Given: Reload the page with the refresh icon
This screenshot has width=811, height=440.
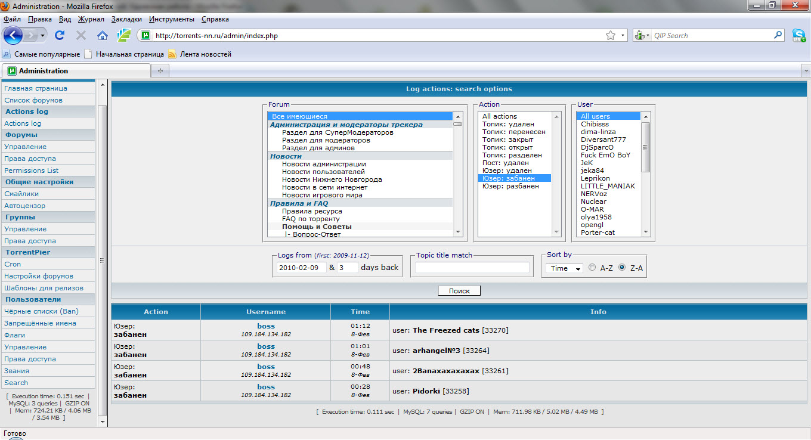Looking at the screenshot, I should click(60, 36).
